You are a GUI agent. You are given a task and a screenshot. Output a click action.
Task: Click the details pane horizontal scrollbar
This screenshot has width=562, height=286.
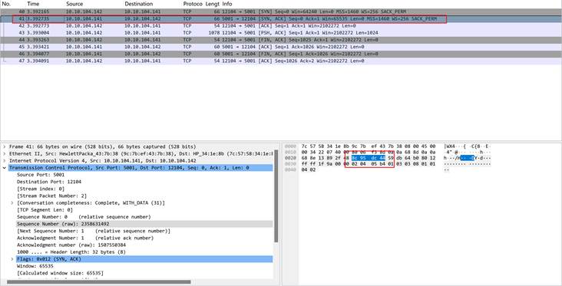pos(98,282)
